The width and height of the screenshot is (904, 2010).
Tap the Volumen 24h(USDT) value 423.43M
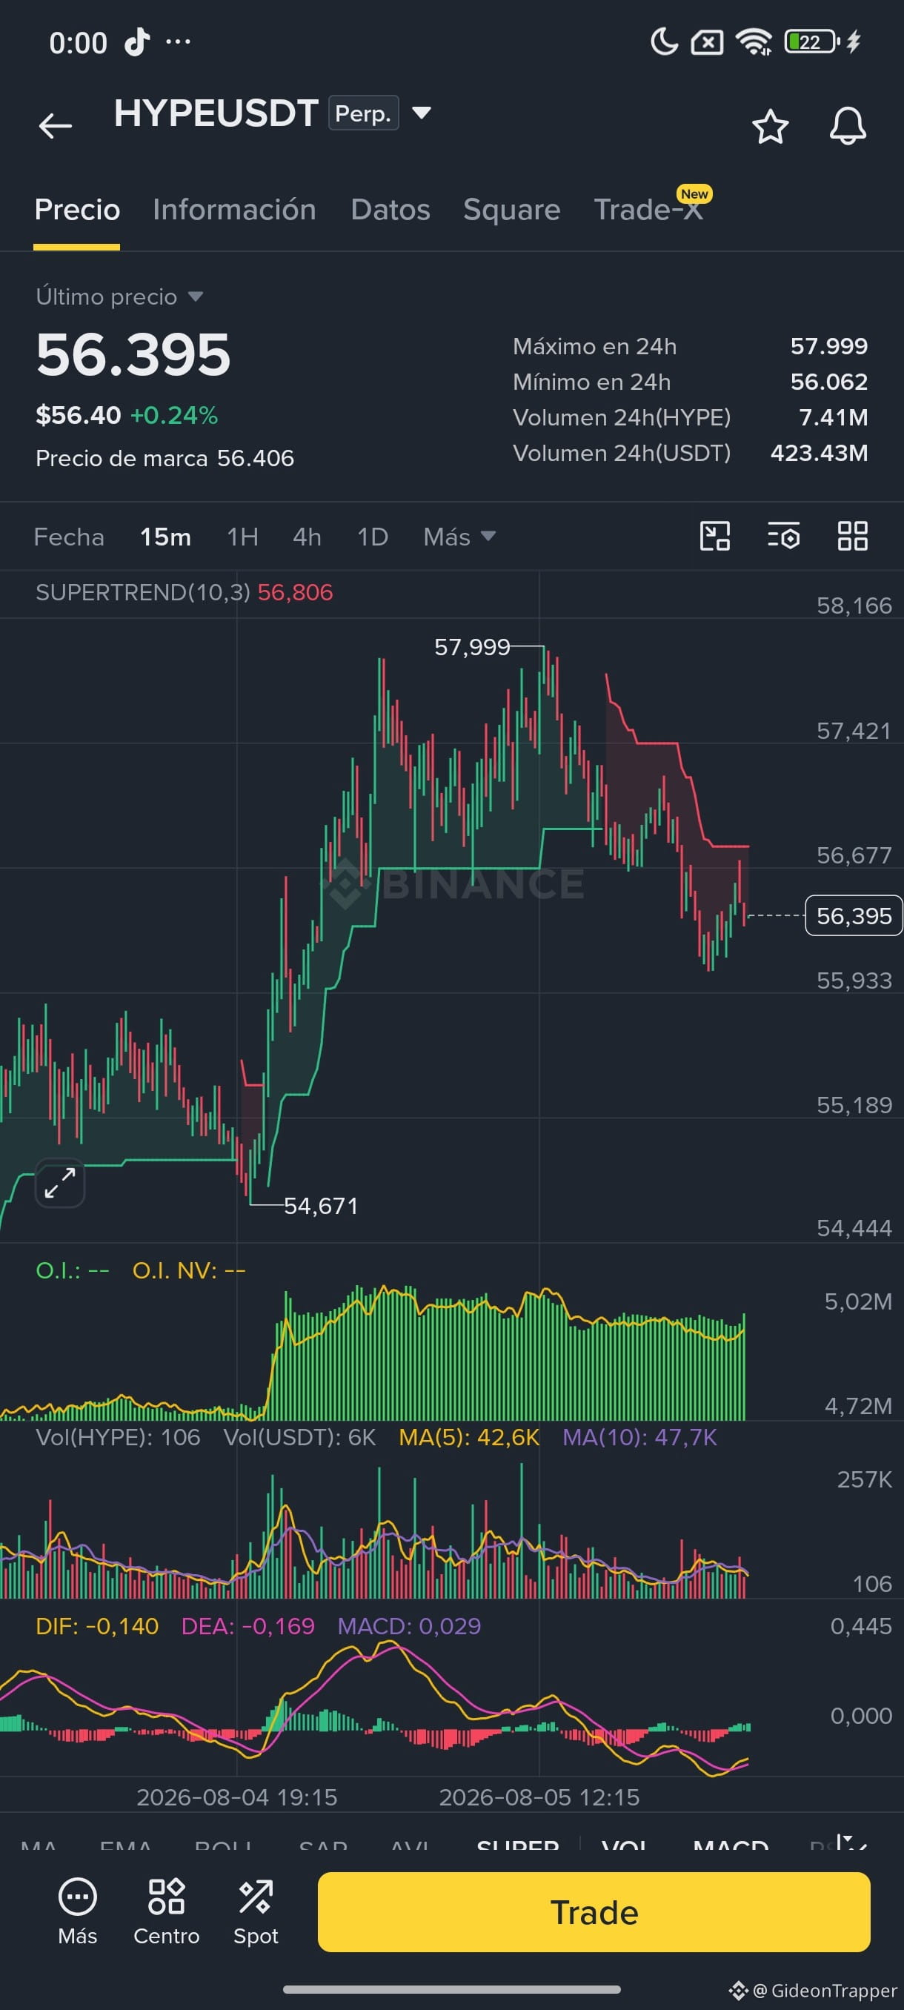coord(819,453)
